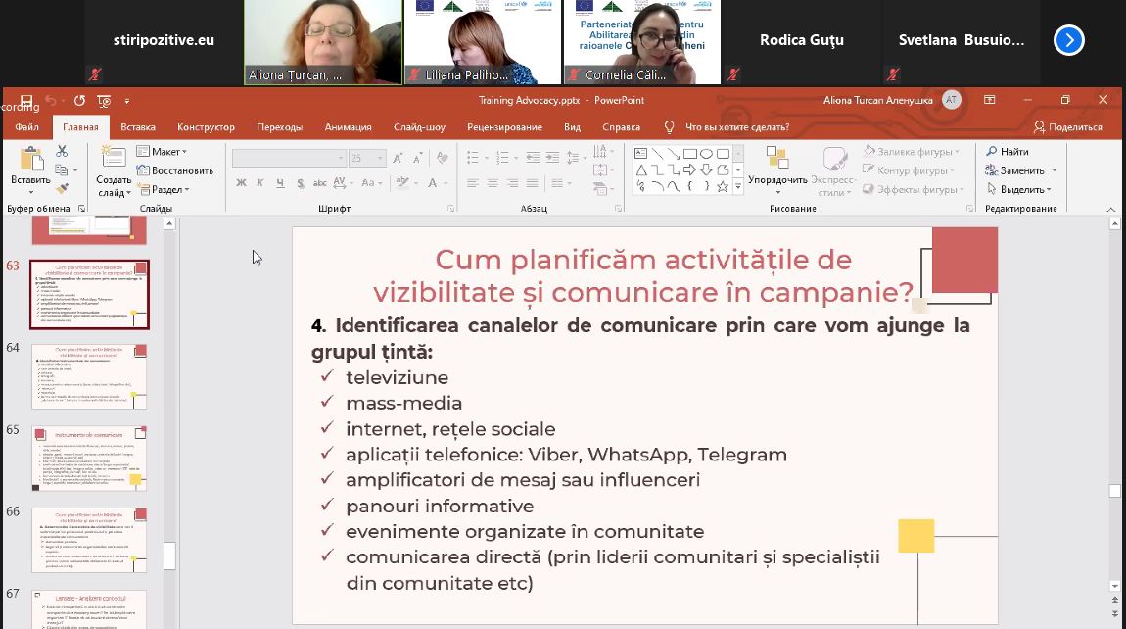This screenshot has width=1126, height=629.
Task: Open the Вставка ribbon tab
Action: pyautogui.click(x=138, y=127)
